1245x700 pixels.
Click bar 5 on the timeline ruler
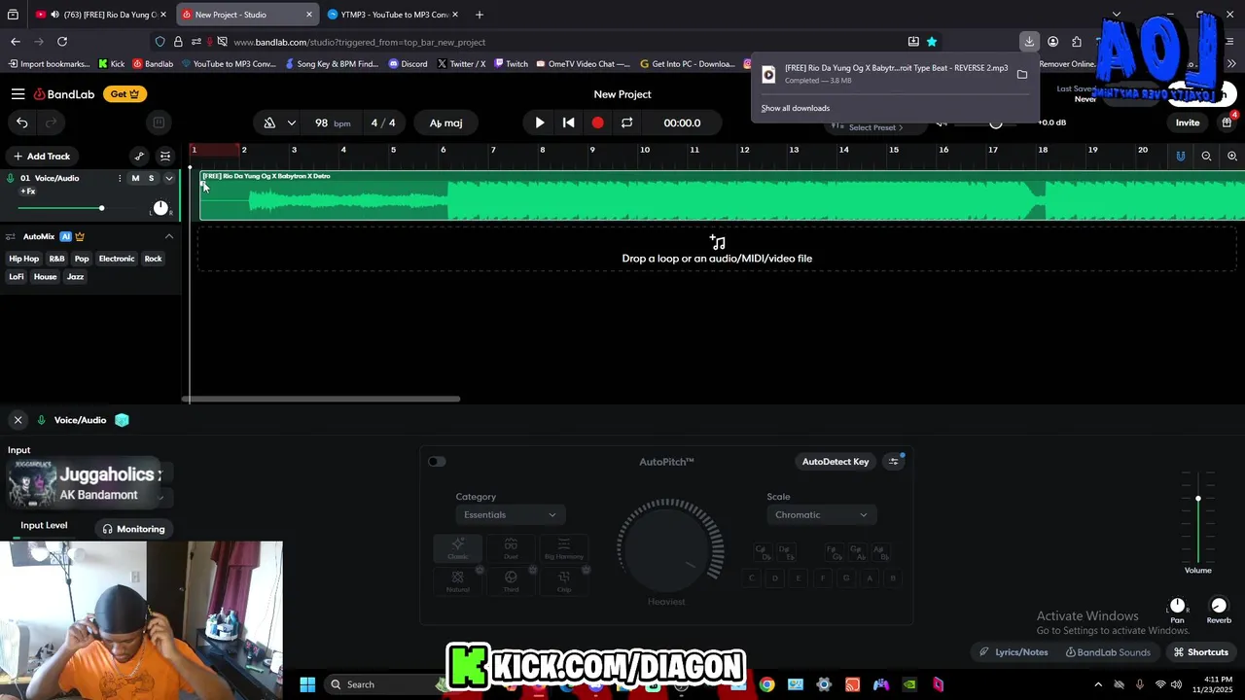[393, 150]
